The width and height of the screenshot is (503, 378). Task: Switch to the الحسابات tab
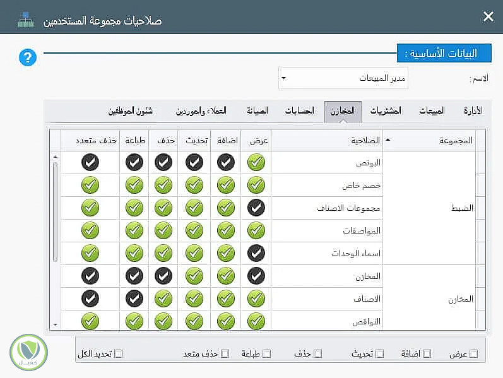300,111
